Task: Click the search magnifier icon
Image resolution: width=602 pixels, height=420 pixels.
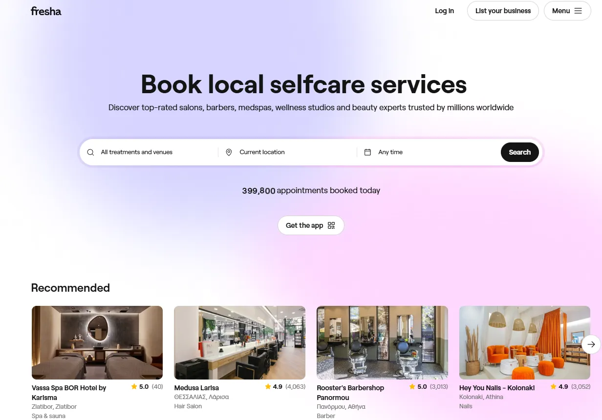Action: coord(90,152)
